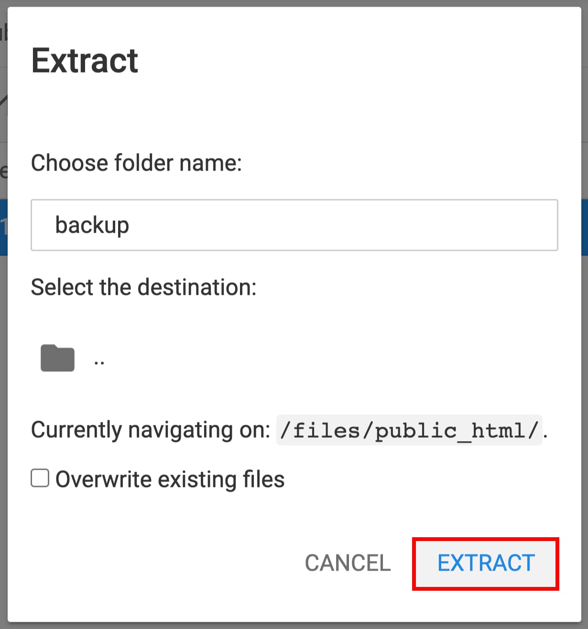Click the Overwrite existing files label

click(170, 478)
